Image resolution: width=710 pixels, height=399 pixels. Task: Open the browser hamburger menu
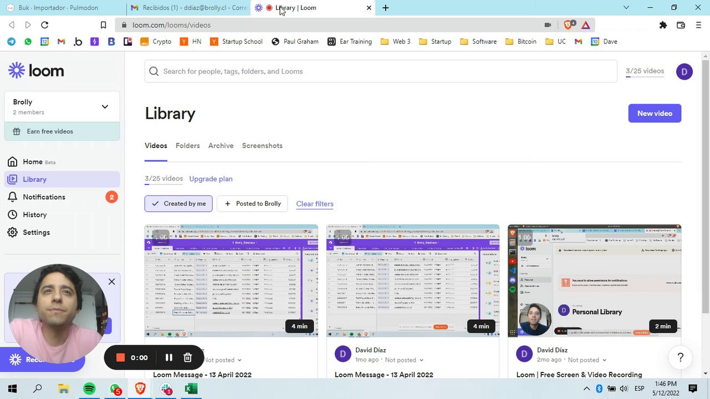pos(698,25)
